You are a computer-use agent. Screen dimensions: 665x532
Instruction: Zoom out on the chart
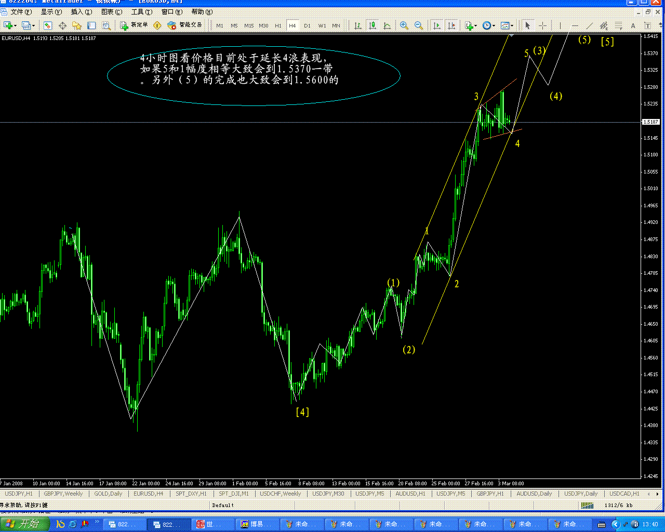point(418,25)
